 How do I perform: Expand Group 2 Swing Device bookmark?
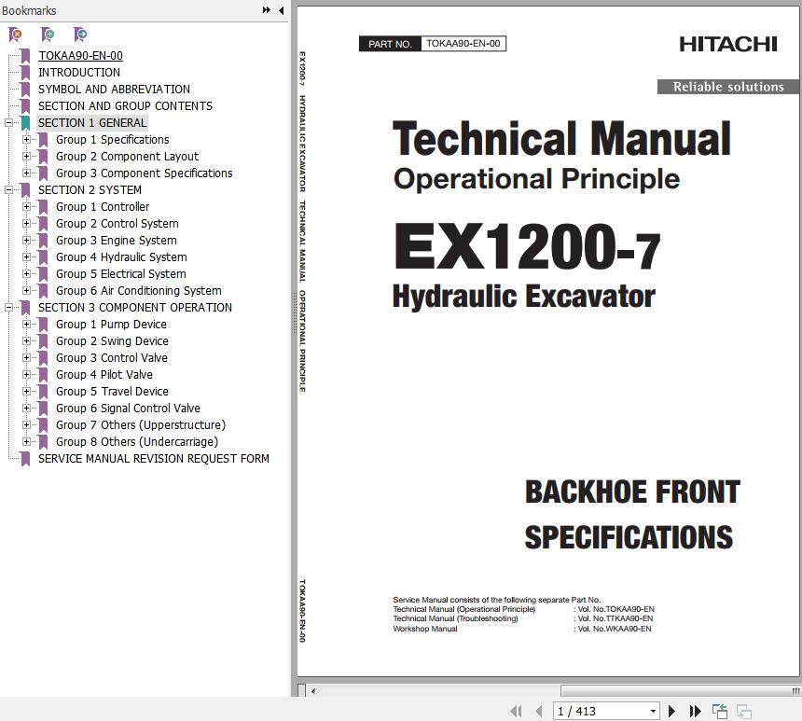point(27,340)
